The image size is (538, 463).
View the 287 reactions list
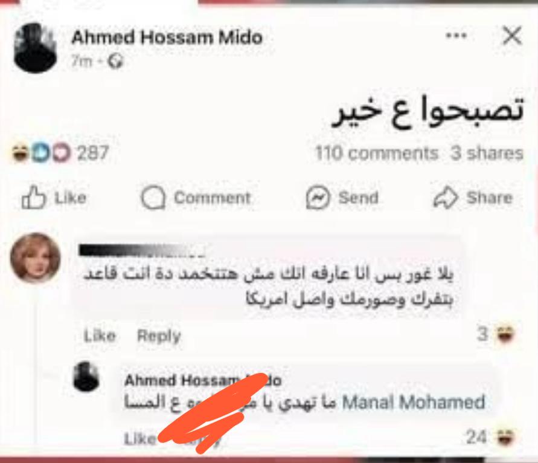pos(93,153)
